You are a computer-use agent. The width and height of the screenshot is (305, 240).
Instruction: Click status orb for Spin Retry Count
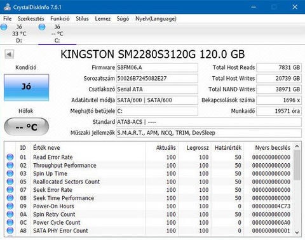[x=10, y=214]
